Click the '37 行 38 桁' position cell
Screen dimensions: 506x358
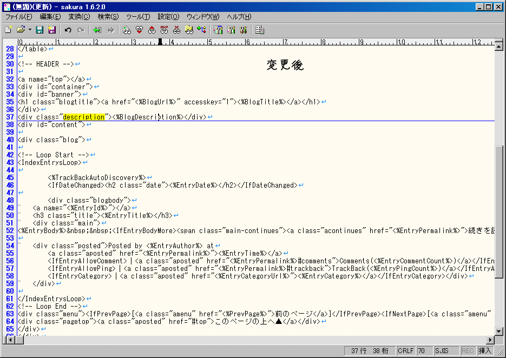pyautogui.click(x=370, y=351)
